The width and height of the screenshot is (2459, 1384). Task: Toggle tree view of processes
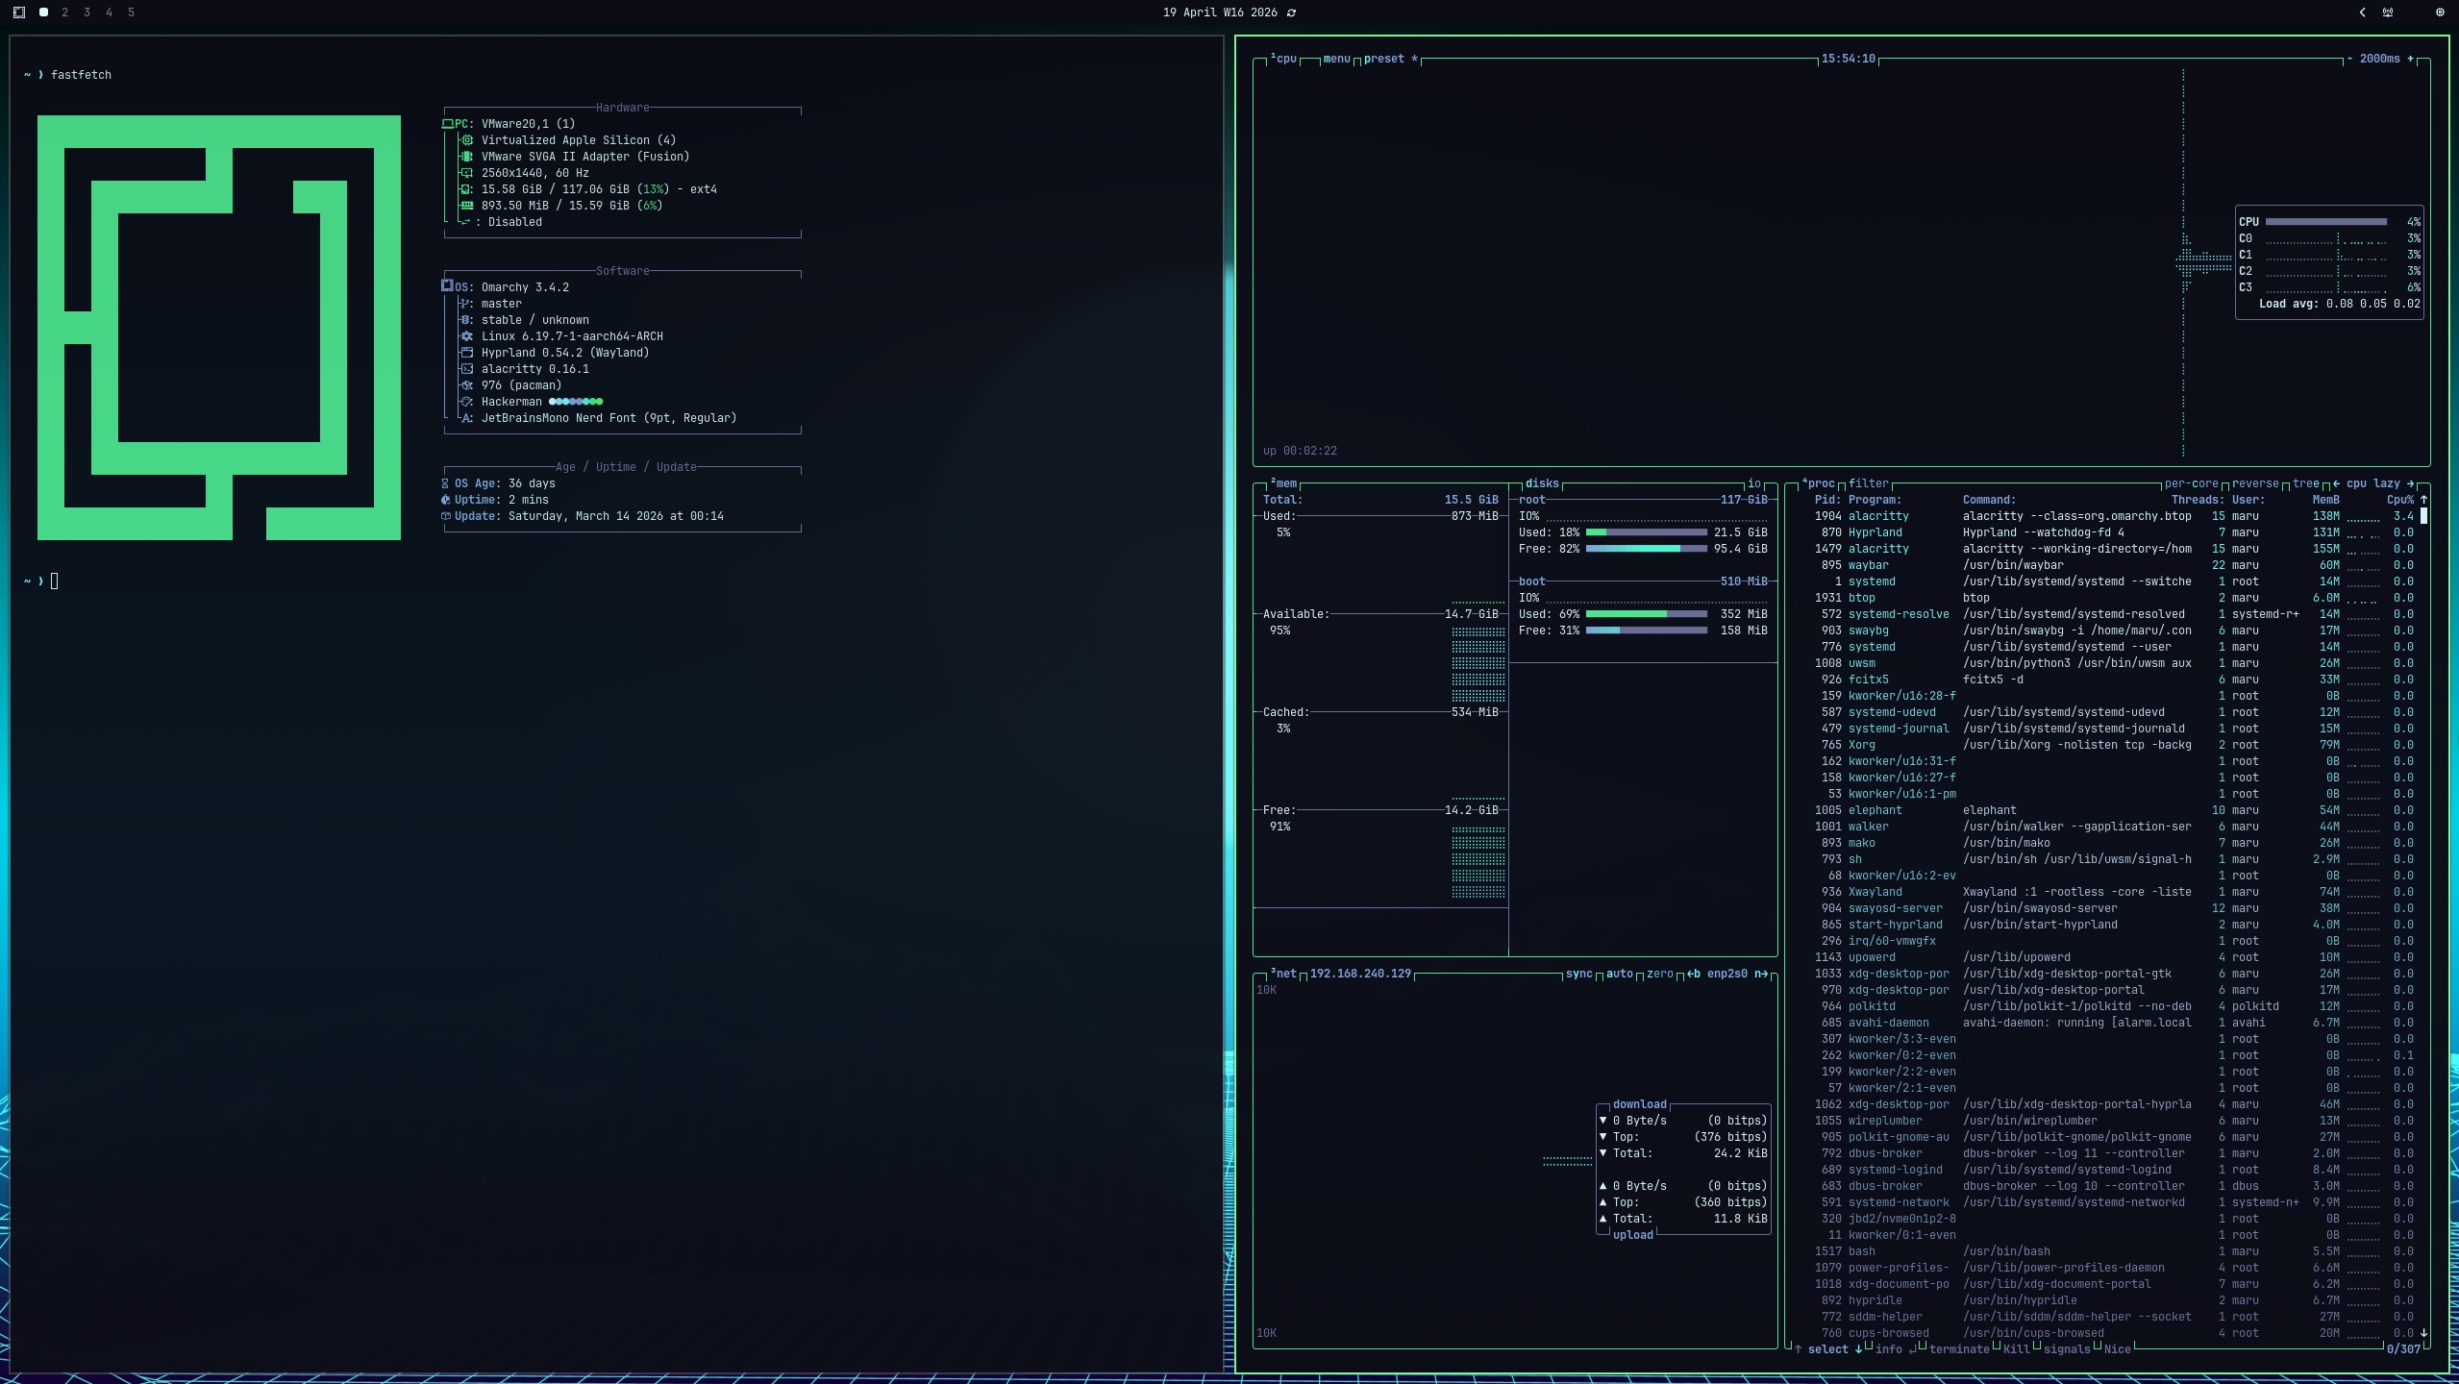coord(2305,483)
